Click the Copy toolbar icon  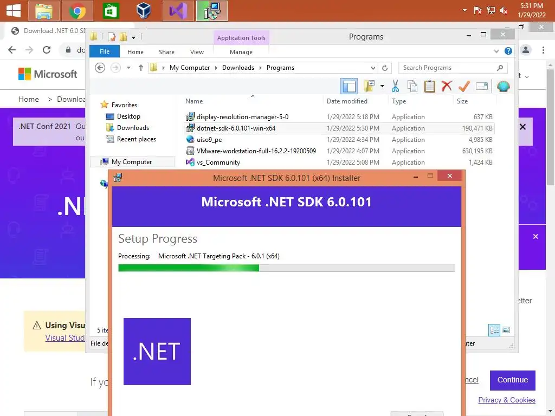[412, 86]
